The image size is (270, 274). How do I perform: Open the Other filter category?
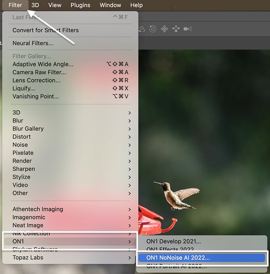click(x=70, y=193)
